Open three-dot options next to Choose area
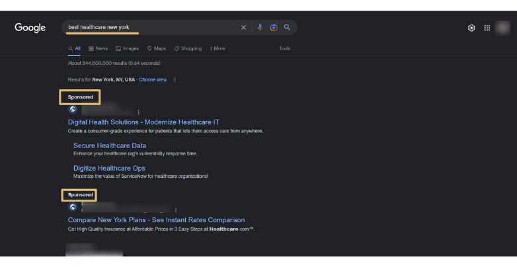Viewport: 517px width, 271px height. (175, 80)
